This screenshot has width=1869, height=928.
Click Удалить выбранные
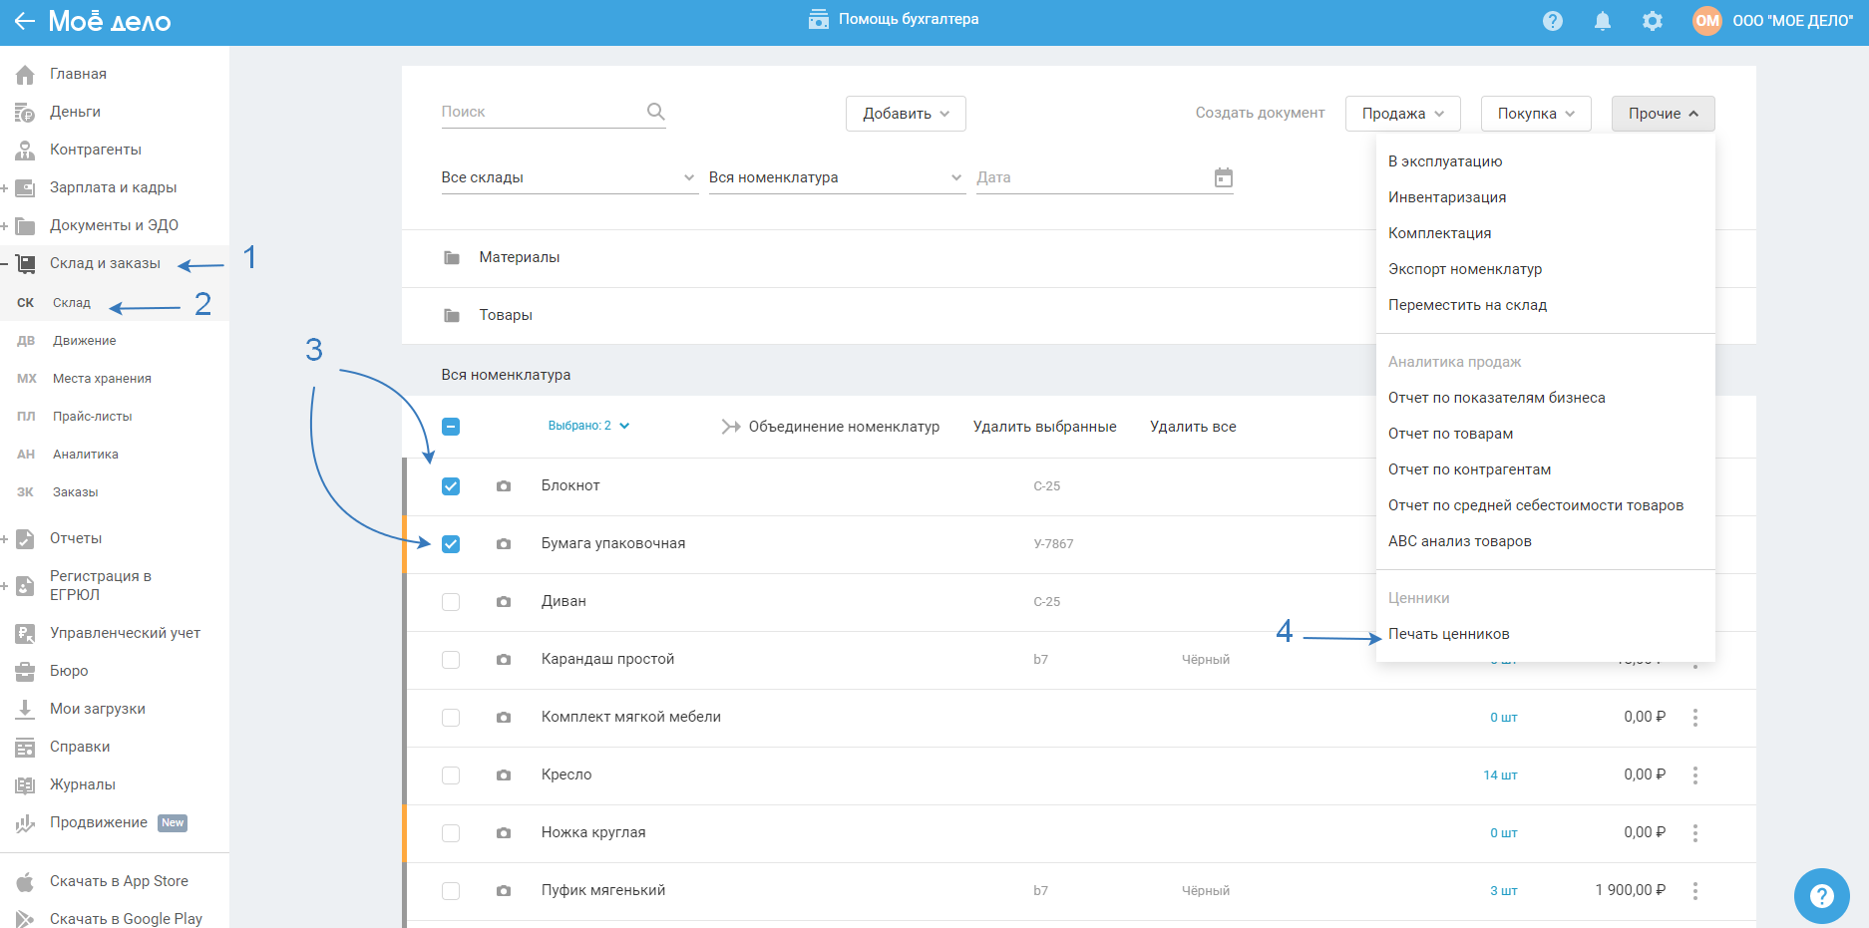(1044, 427)
